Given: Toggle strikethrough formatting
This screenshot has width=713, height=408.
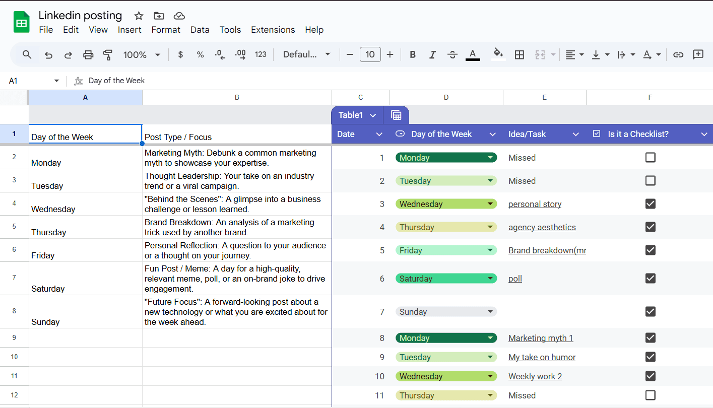Looking at the screenshot, I should (x=452, y=54).
